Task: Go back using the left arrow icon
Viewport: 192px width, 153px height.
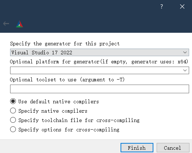Action: (6, 23)
